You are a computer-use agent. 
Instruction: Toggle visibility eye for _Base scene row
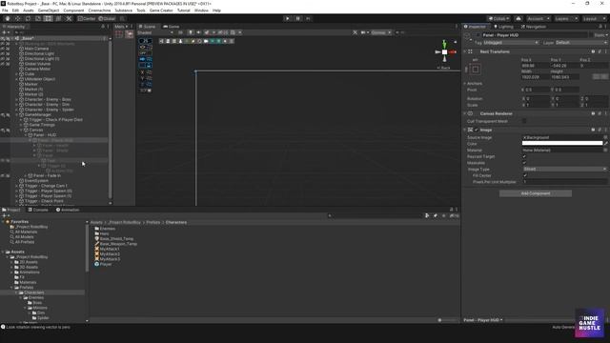3,38
